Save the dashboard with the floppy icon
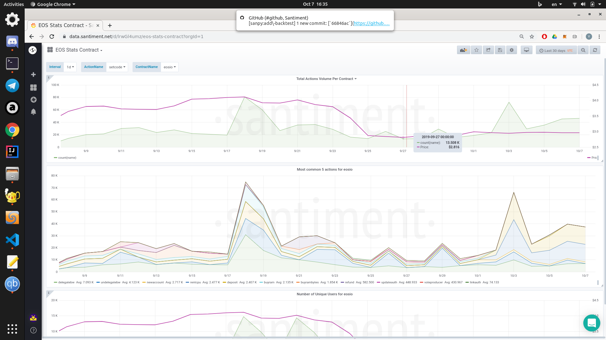Screen dimensions: 606x340 (500, 50)
